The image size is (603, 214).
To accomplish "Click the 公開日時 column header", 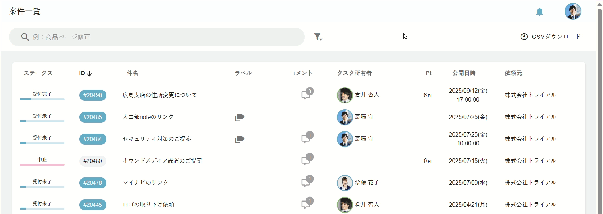I will click(464, 73).
